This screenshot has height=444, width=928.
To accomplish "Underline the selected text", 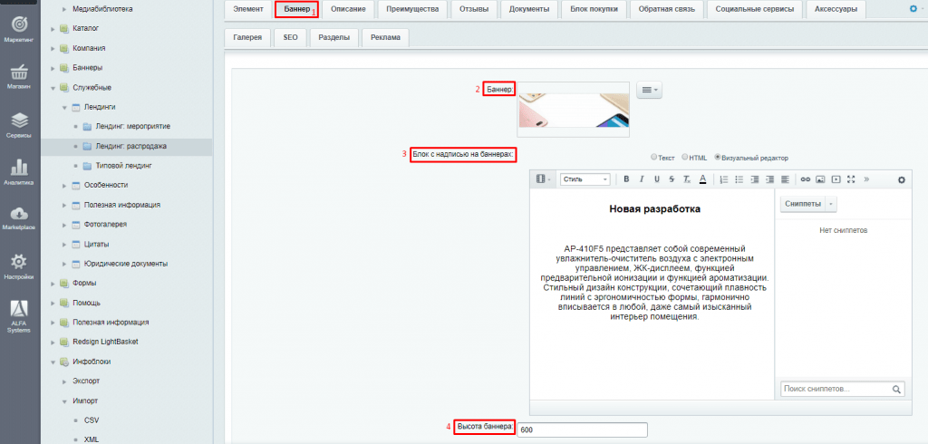I will 657,179.
